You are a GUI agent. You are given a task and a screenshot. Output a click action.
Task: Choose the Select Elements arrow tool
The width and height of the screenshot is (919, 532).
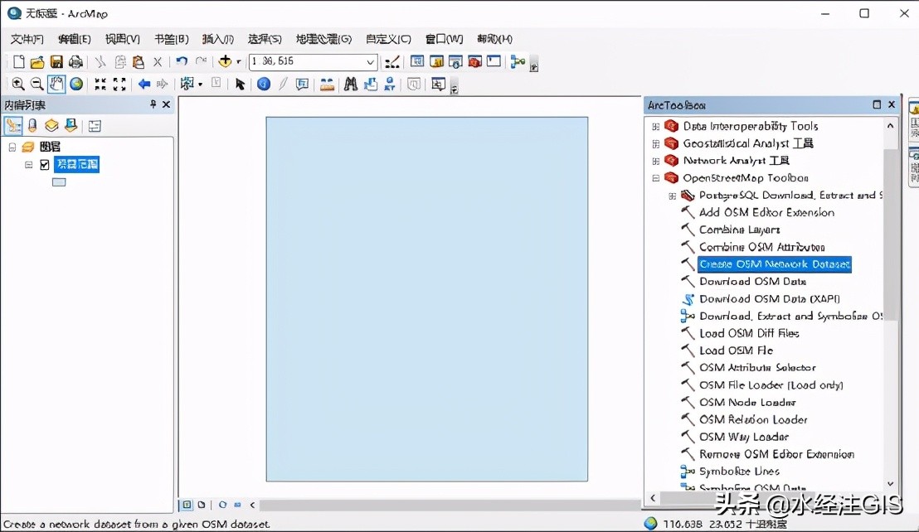point(240,85)
